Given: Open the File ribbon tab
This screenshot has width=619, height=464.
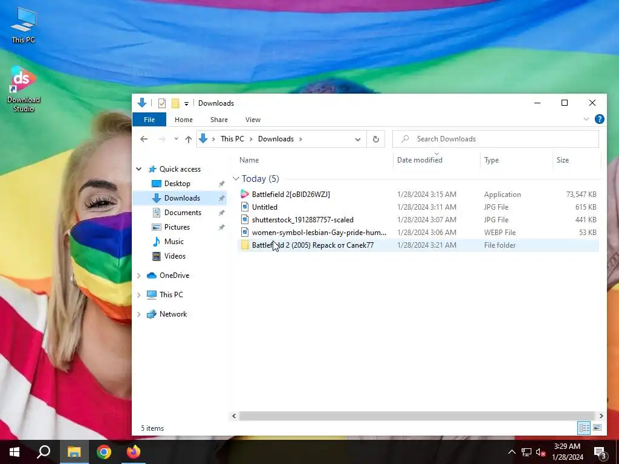Looking at the screenshot, I should pyautogui.click(x=149, y=120).
